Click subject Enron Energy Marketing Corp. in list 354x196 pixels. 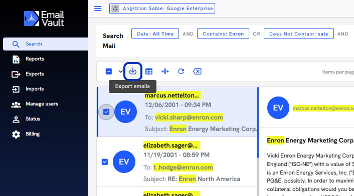pyautogui.click(x=213, y=129)
